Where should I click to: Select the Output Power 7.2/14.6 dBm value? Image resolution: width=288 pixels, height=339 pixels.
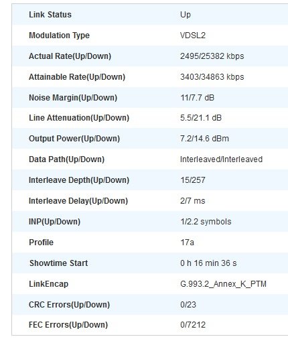204,139
